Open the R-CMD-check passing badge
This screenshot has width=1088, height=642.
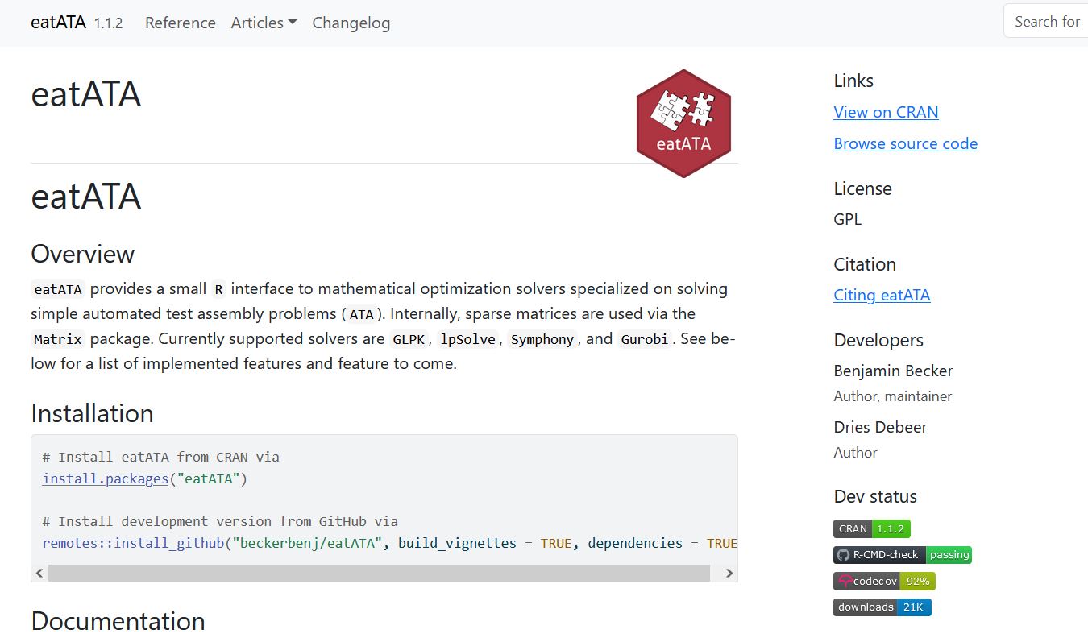902,555
